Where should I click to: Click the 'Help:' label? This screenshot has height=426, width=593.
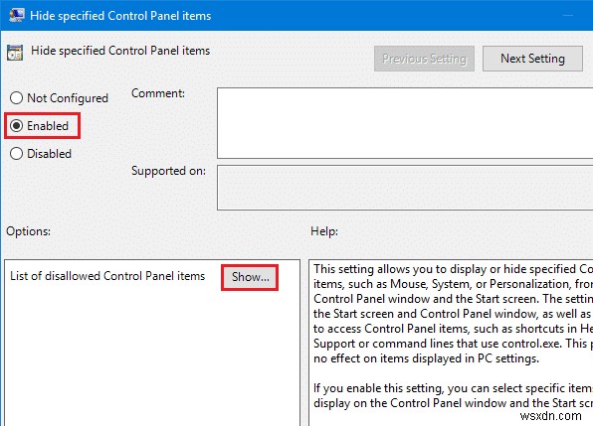(x=324, y=231)
